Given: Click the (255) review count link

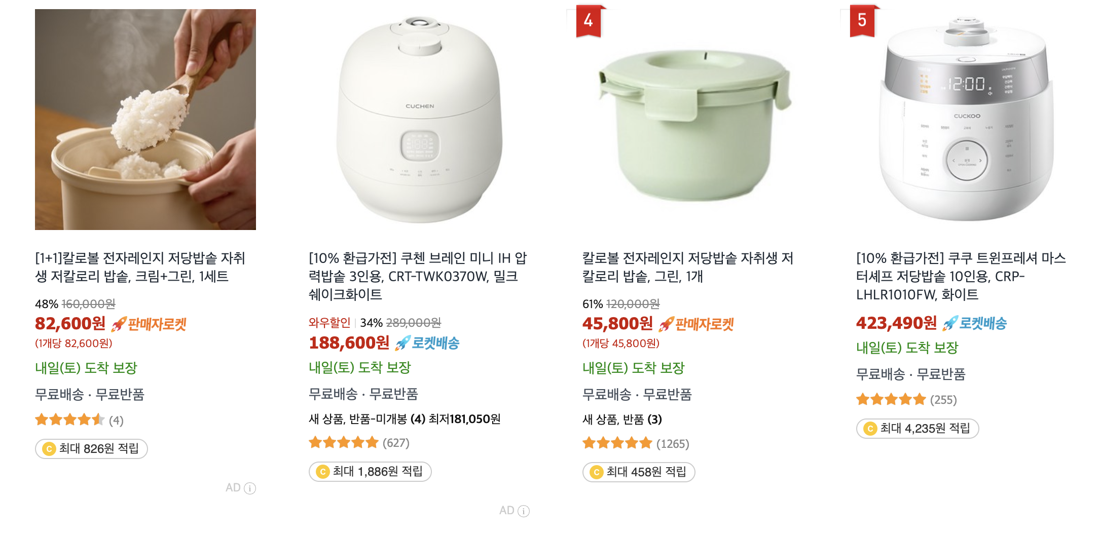Looking at the screenshot, I should point(944,400).
